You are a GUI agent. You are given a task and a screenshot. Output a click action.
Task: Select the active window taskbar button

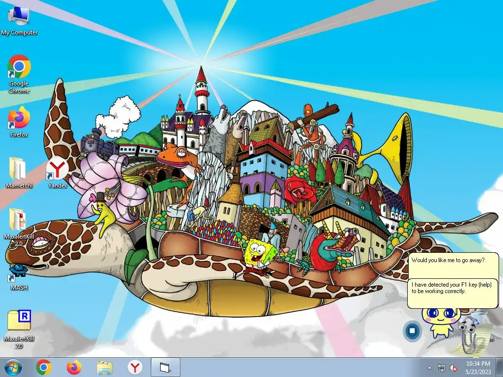click(x=165, y=367)
